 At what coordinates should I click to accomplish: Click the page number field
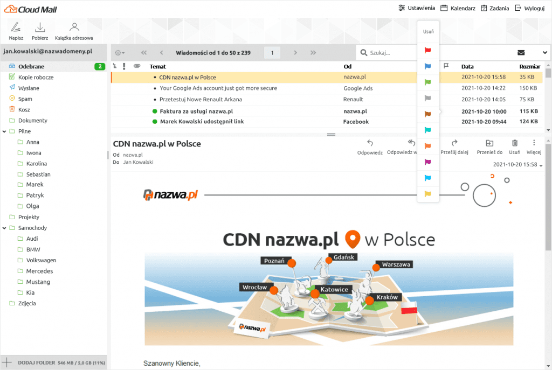272,53
